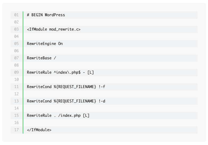Click line number 09 in the gutter
208x145 pixels.
point(16,72)
